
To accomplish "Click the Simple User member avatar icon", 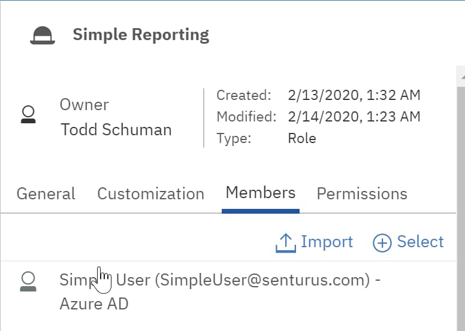I will coord(28,282).
